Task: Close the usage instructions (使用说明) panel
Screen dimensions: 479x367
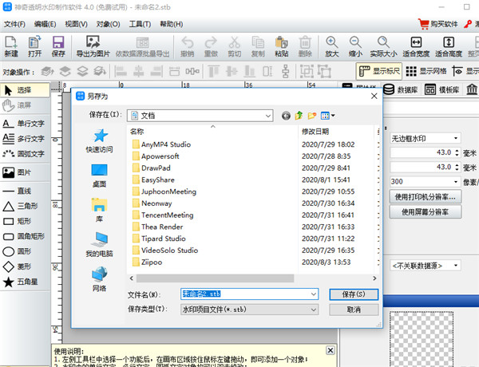Action: pyautogui.click(x=331, y=350)
